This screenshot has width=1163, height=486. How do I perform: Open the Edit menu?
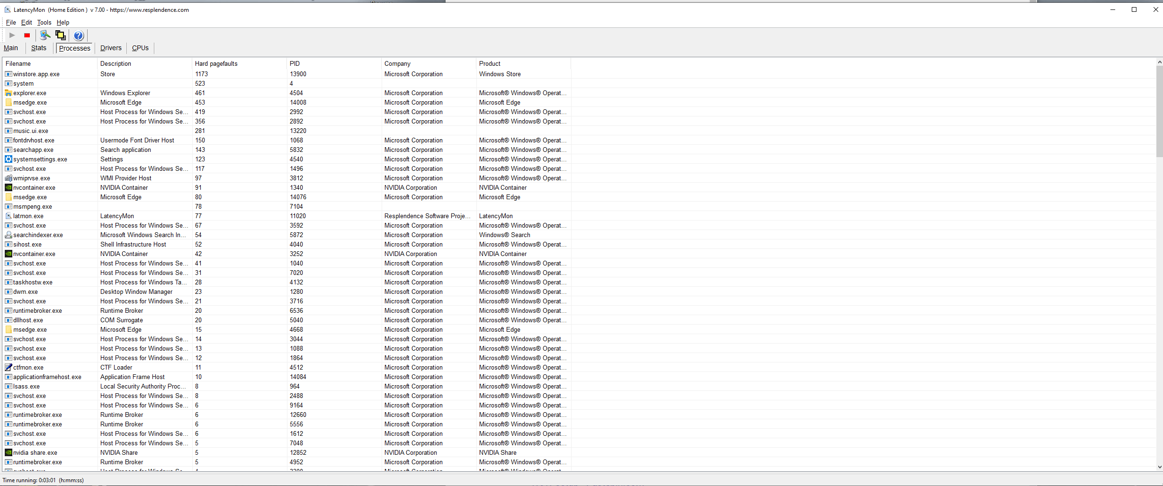(x=27, y=22)
